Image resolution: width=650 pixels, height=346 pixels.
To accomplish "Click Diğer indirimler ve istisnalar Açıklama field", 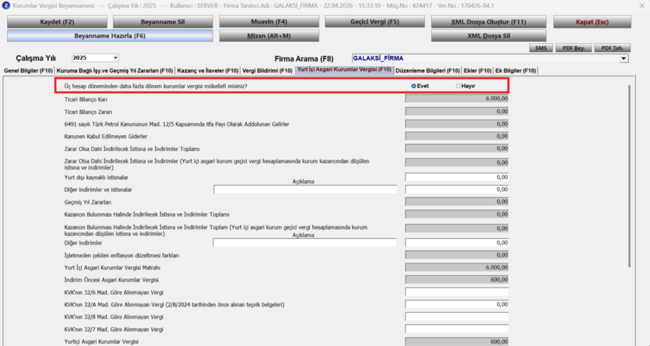I will (x=305, y=189).
